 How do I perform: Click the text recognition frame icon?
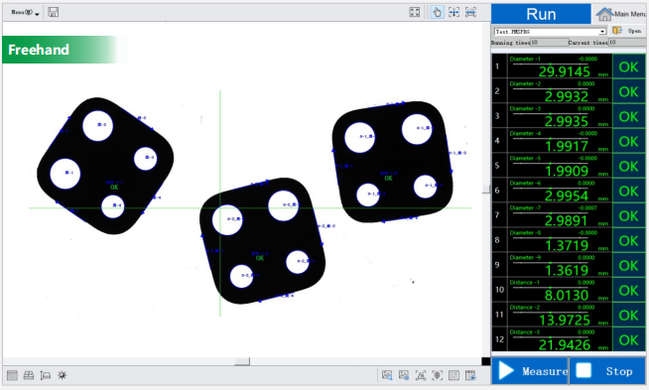click(x=421, y=375)
